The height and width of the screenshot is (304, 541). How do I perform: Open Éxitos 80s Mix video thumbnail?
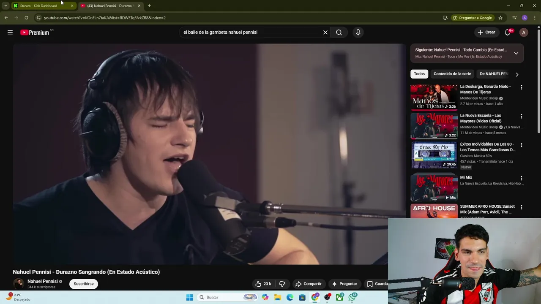[x=434, y=155]
